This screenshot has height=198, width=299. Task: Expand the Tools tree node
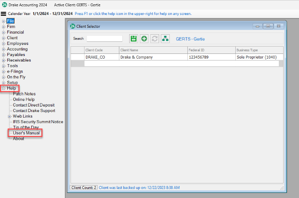coord(3,66)
